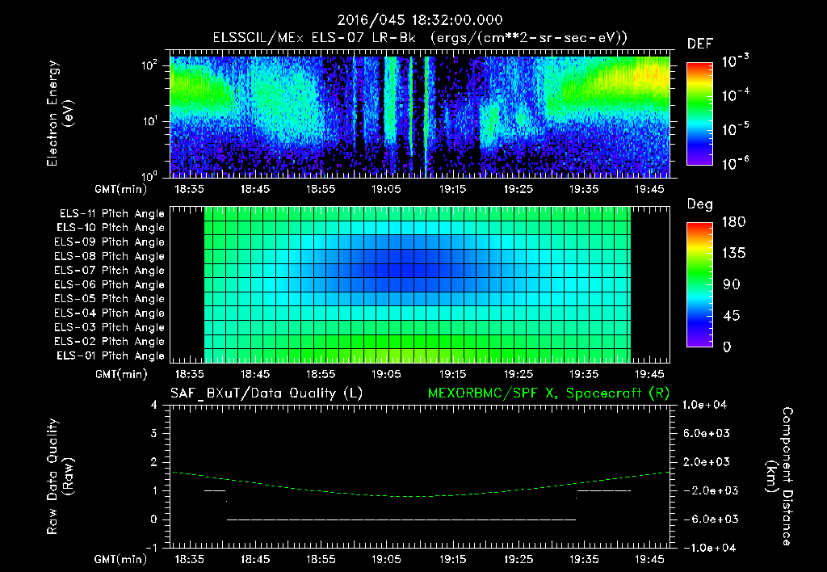This screenshot has width=827, height=572.
Task: Click the 18:35 tick under the spectrogram
Action: click(x=189, y=189)
